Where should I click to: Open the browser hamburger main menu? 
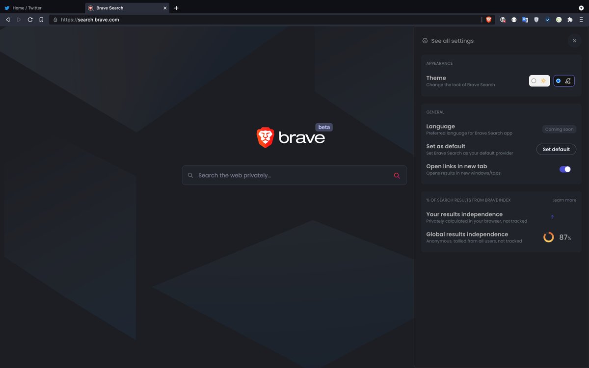(581, 20)
